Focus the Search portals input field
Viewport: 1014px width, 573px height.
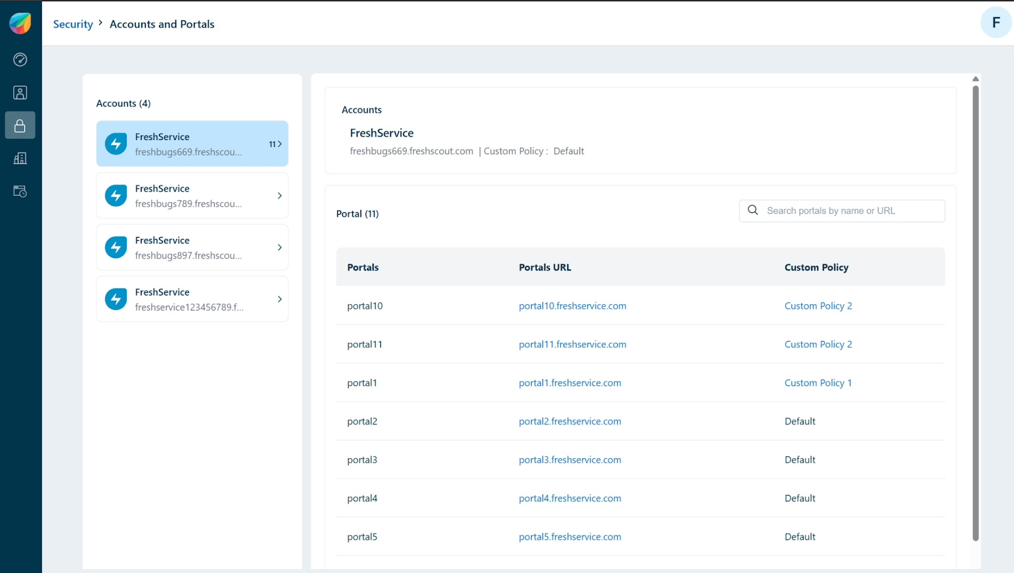[x=842, y=211]
